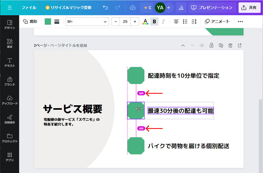The width and height of the screenshot is (263, 173).
Task: Toggle bold formatting
Action: (x=154, y=22)
